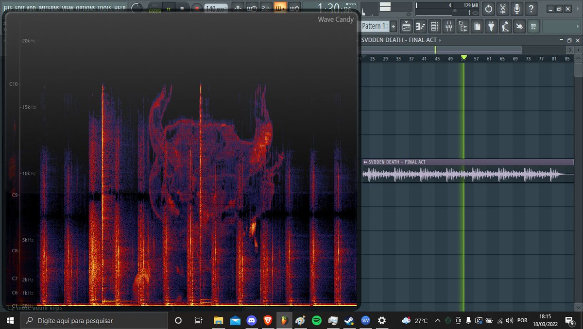Toggle loop recording button
Image resolution: width=583 pixels, height=329 pixels.
click(294, 8)
